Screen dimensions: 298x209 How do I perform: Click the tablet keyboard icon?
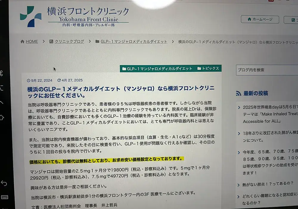pyautogui.click(x=4, y=197)
